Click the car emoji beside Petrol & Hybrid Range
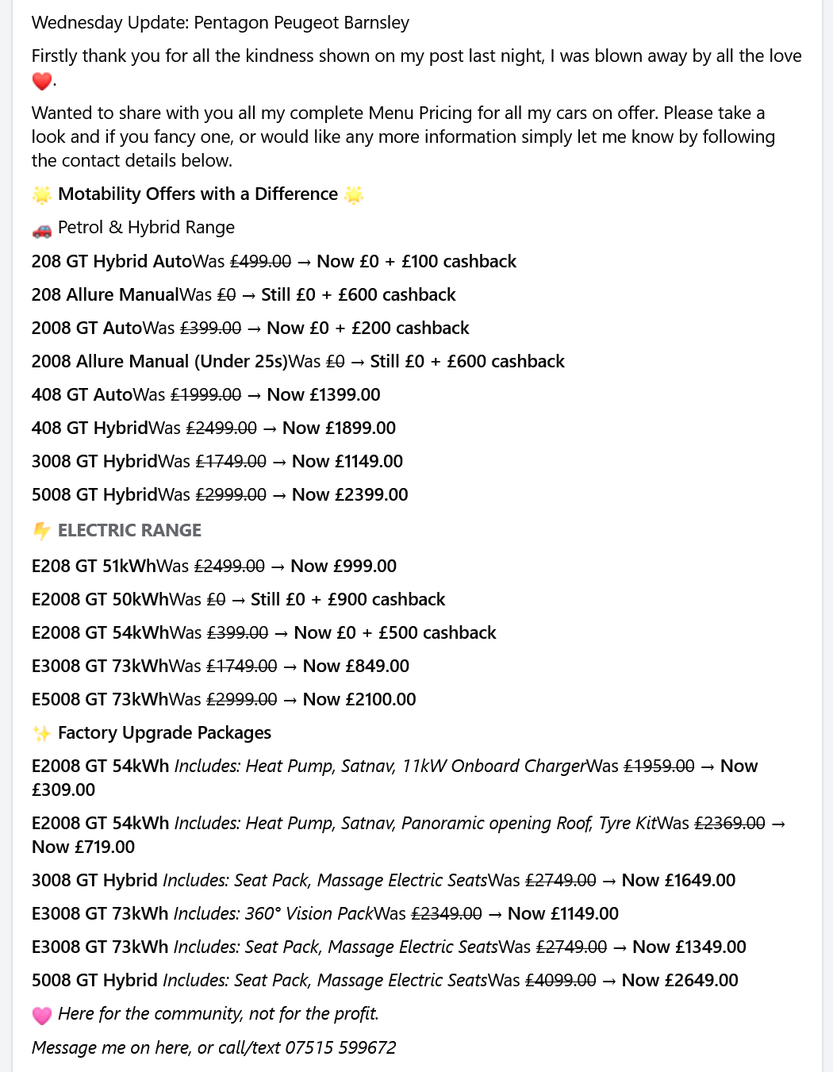The height and width of the screenshot is (1072, 833). pyautogui.click(x=41, y=229)
